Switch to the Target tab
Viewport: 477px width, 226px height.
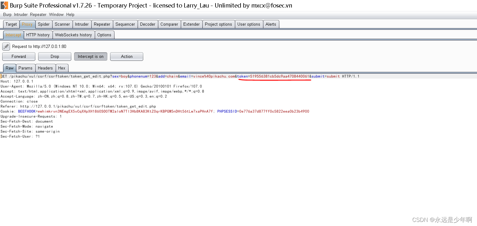(11, 24)
